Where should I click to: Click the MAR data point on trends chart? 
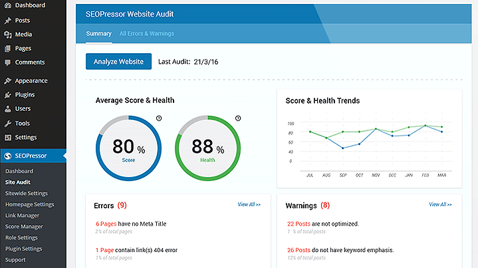(441, 127)
